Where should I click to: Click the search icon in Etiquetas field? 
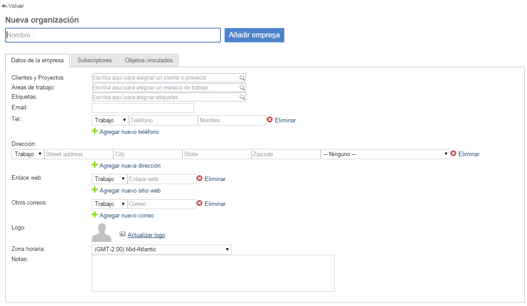[242, 97]
